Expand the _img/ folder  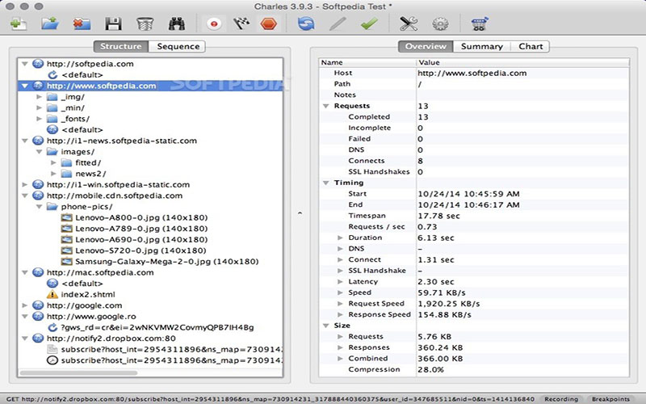[x=39, y=97]
